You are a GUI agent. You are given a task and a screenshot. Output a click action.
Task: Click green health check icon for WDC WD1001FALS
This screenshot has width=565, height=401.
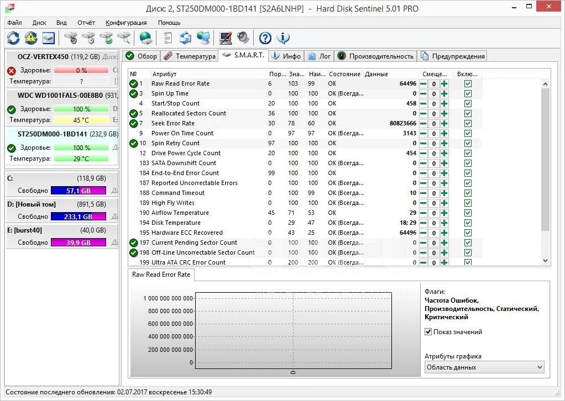click(12, 109)
